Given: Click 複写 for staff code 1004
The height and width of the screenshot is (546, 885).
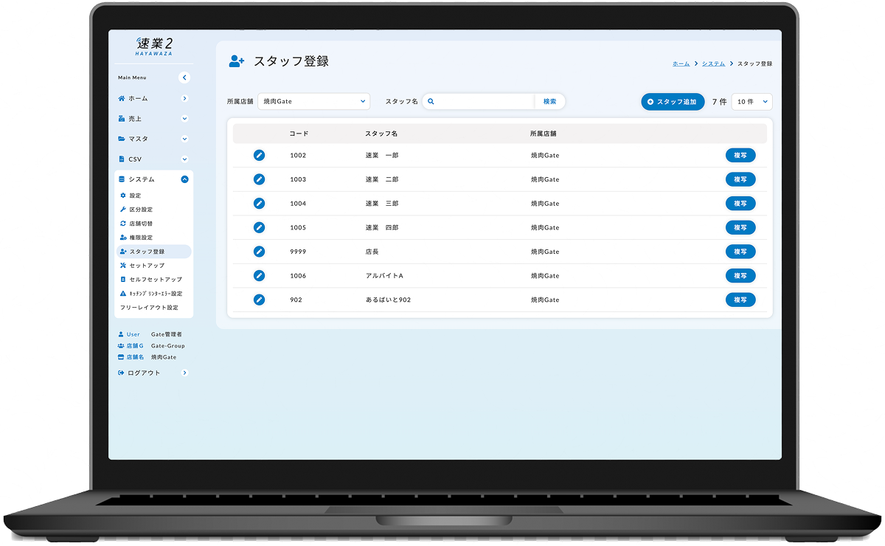Looking at the screenshot, I should [740, 203].
